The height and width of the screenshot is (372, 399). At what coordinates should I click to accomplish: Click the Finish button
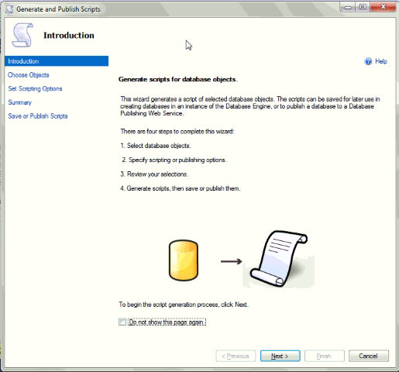pos(325,356)
